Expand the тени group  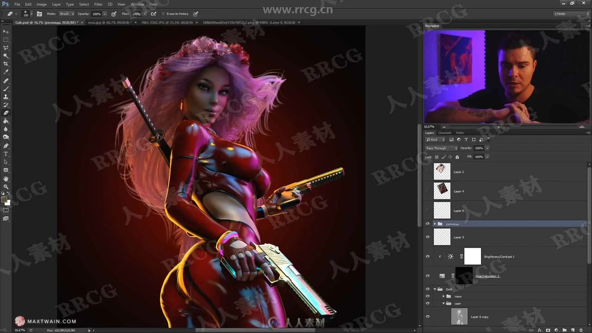pyautogui.click(x=444, y=296)
